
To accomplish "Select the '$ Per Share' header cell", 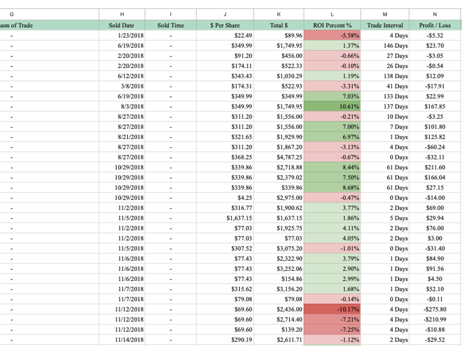I will [225, 25].
